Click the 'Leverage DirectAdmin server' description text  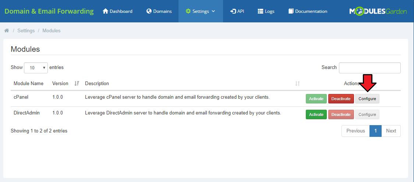[x=183, y=113]
